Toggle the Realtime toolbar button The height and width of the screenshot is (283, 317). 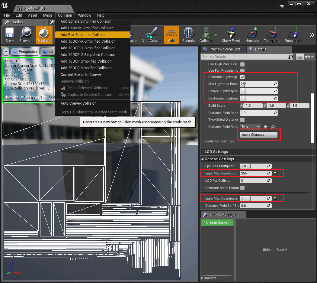[x=44, y=35]
